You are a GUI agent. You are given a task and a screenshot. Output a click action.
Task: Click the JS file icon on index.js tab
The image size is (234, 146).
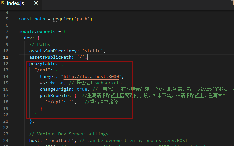click(x=2, y=3)
